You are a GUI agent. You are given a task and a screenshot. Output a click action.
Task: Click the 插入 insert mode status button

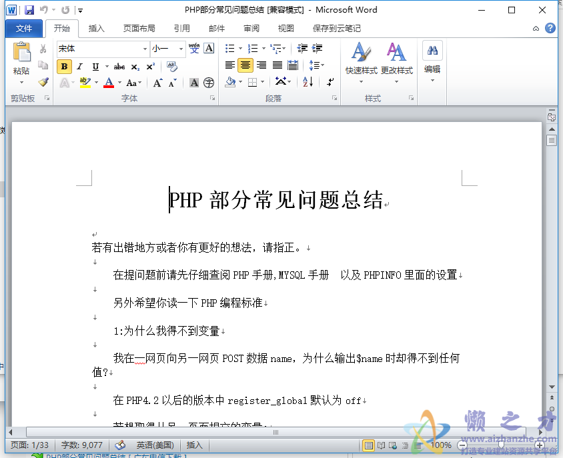click(x=194, y=445)
